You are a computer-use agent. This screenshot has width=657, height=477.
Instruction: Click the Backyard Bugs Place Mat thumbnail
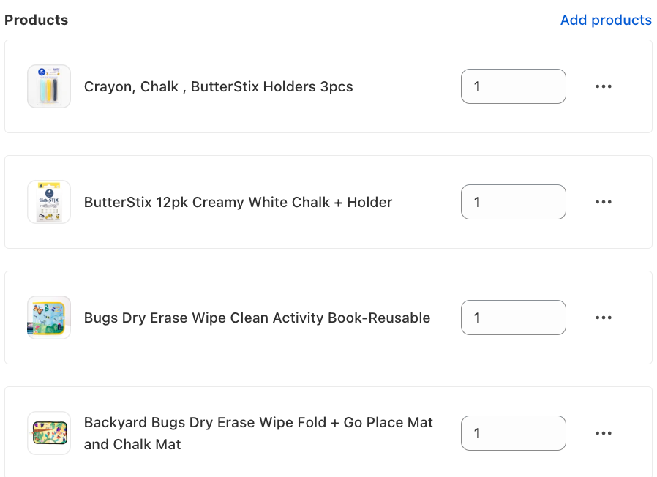click(49, 433)
